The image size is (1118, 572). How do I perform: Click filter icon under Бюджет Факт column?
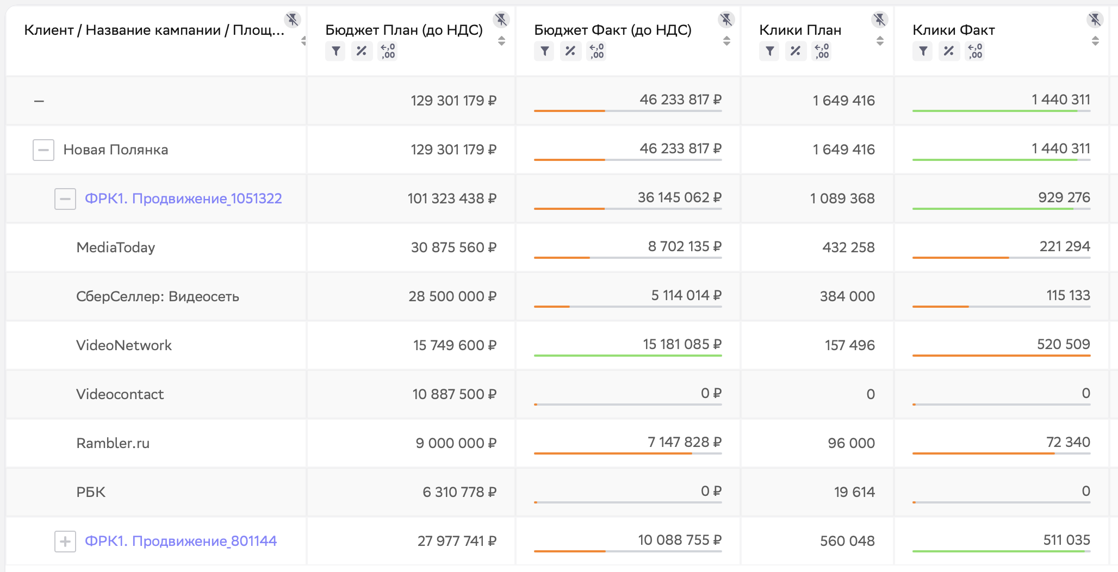[x=544, y=52]
